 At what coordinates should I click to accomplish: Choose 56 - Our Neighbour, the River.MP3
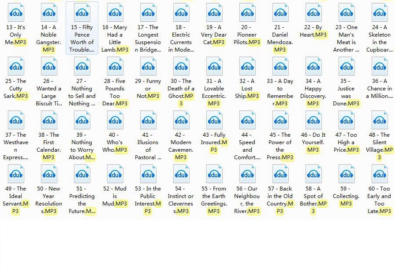(x=247, y=174)
